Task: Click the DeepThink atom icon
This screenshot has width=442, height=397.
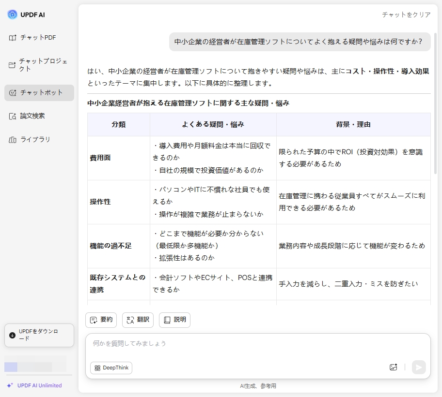Action: 97,368
